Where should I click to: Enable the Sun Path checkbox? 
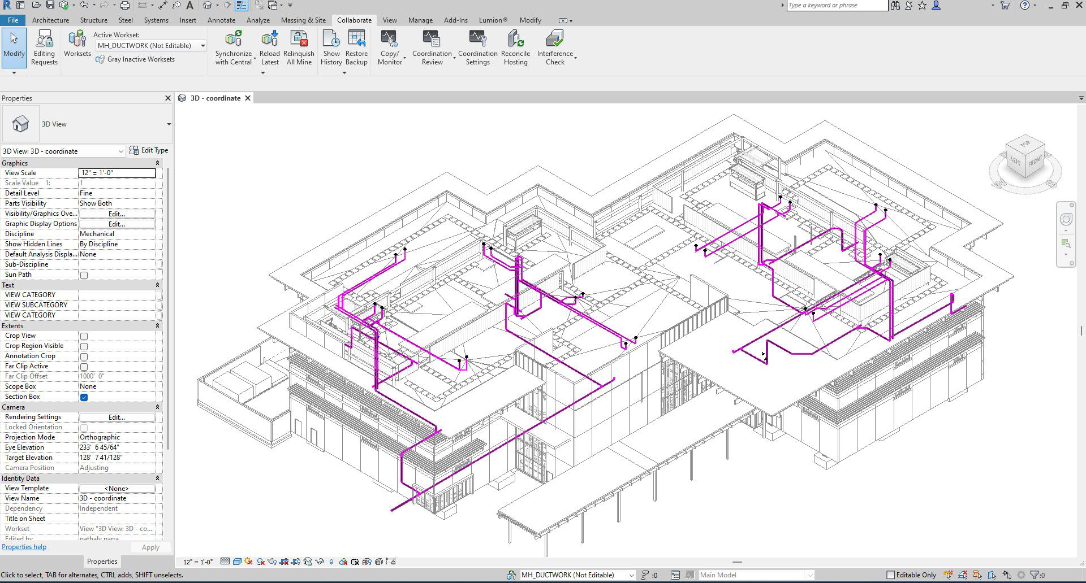84,275
